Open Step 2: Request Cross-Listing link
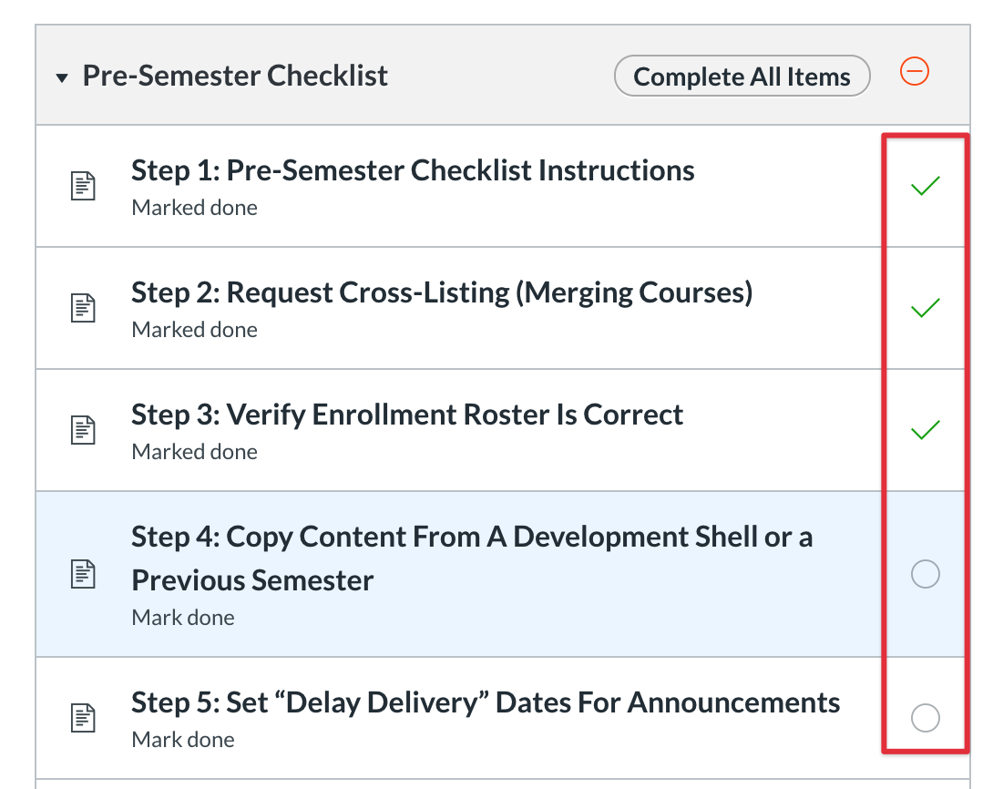 pos(442,292)
